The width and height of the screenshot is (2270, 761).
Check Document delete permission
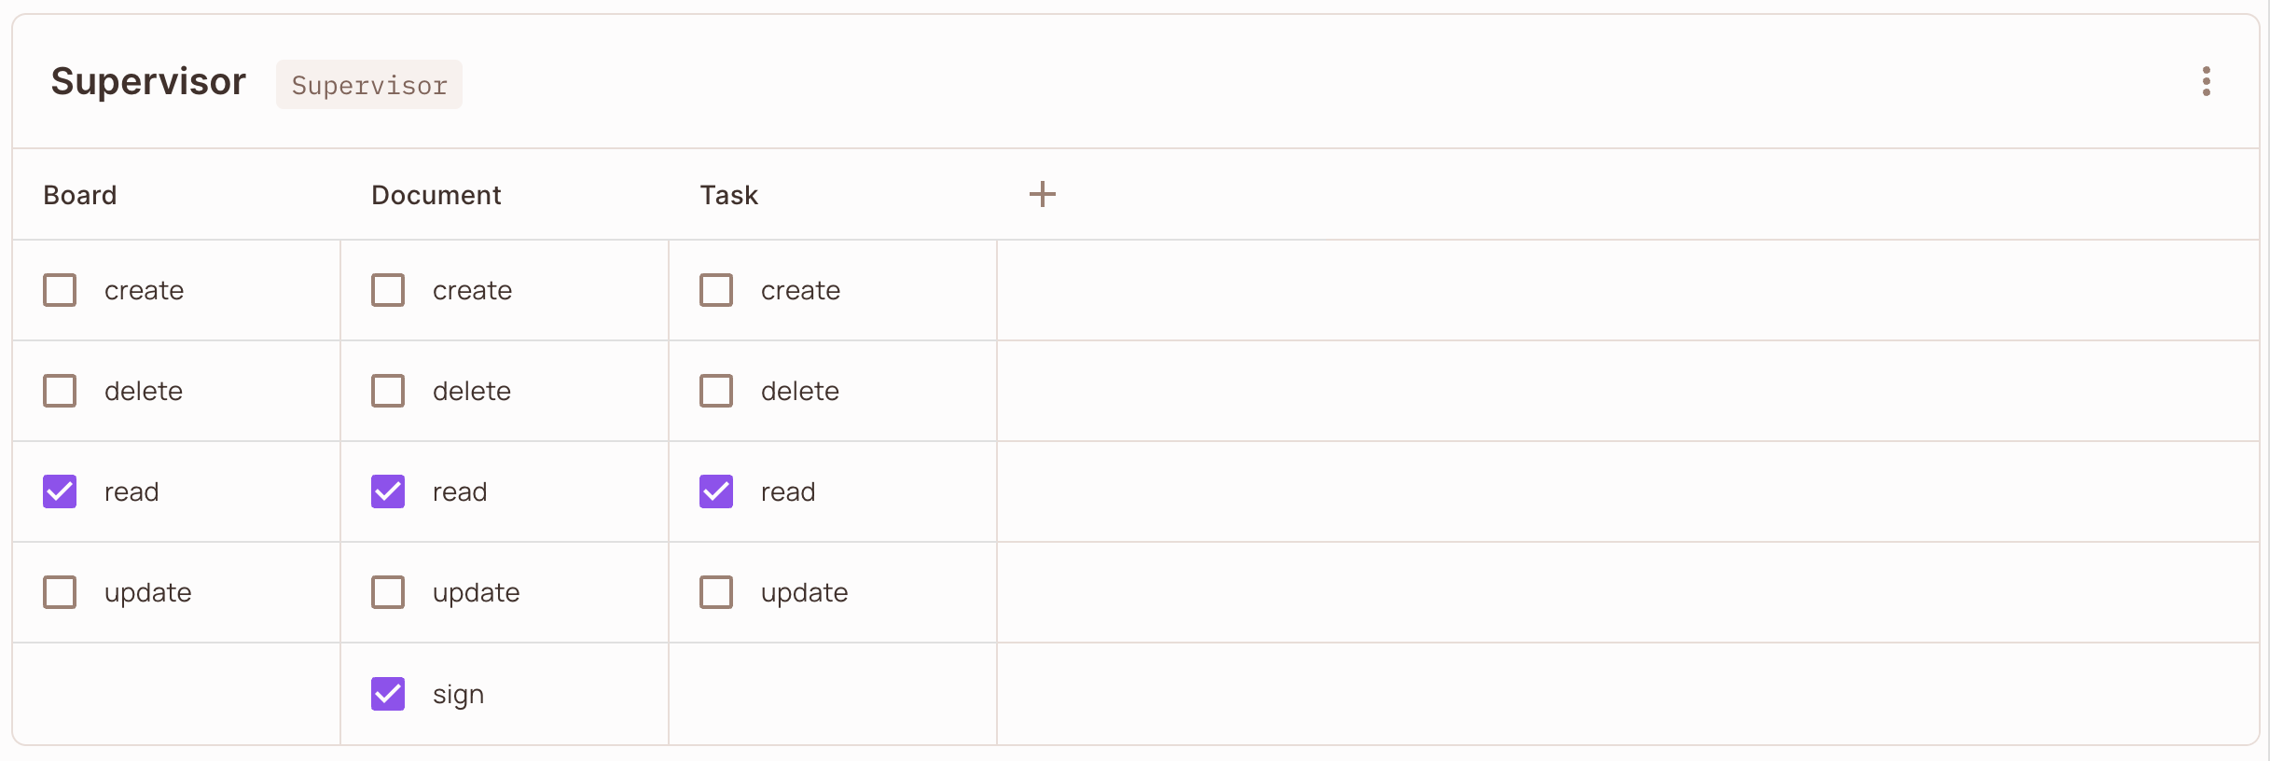pos(388,391)
